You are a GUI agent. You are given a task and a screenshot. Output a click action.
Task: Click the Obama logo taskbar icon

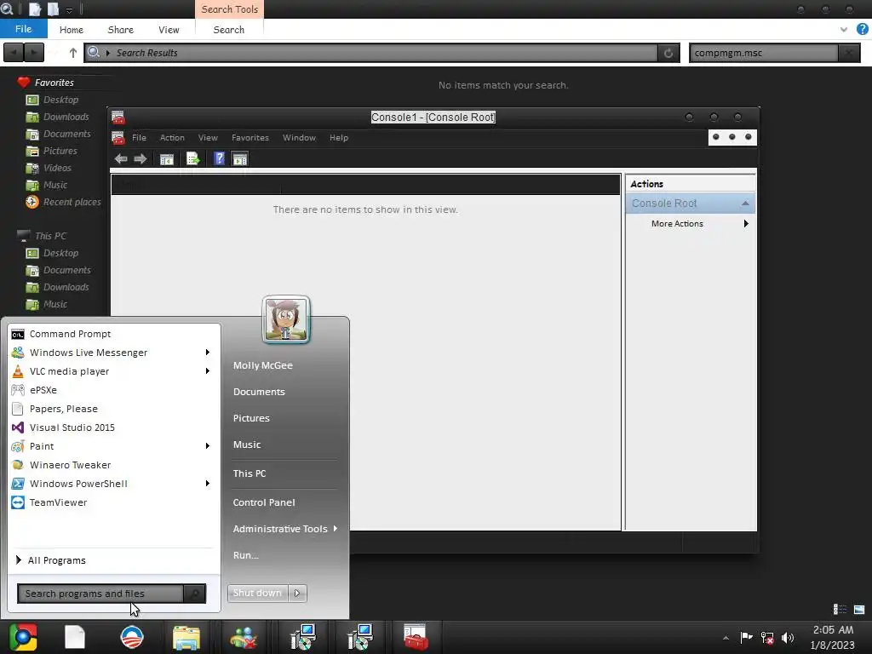pos(132,637)
